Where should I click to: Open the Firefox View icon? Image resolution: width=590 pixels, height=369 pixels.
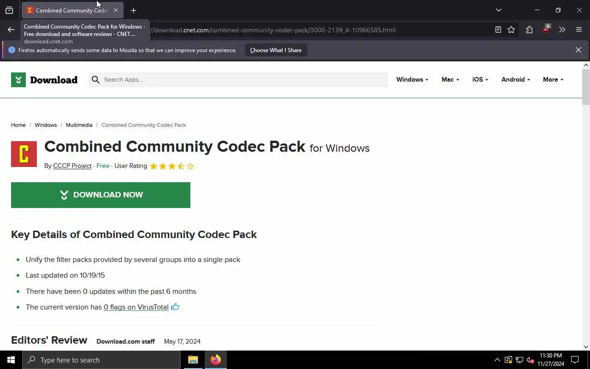pos(9,10)
